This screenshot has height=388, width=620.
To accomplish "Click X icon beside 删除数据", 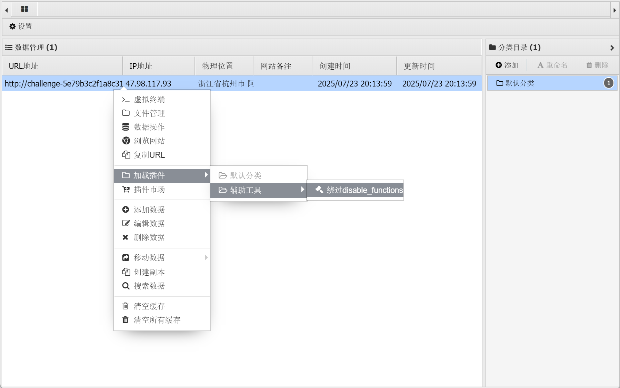I will (125, 237).
